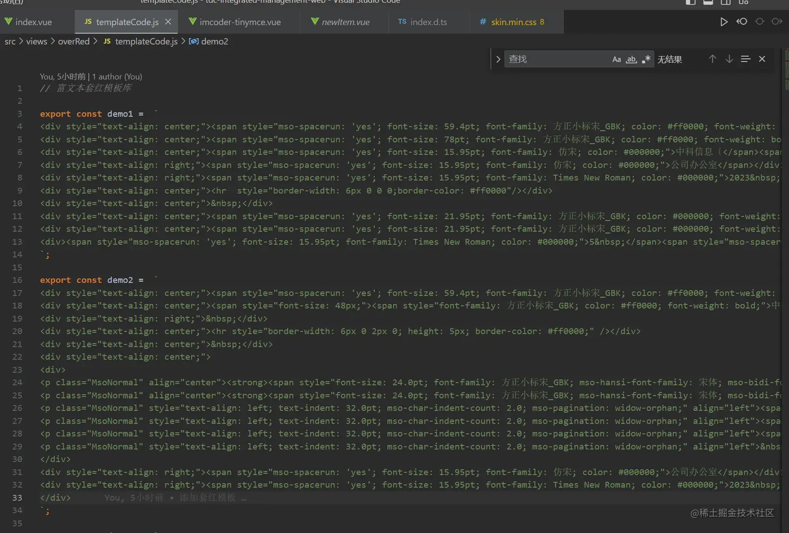Toggle Match Whole Word in find widget
The image size is (789, 533).
[x=631, y=60]
